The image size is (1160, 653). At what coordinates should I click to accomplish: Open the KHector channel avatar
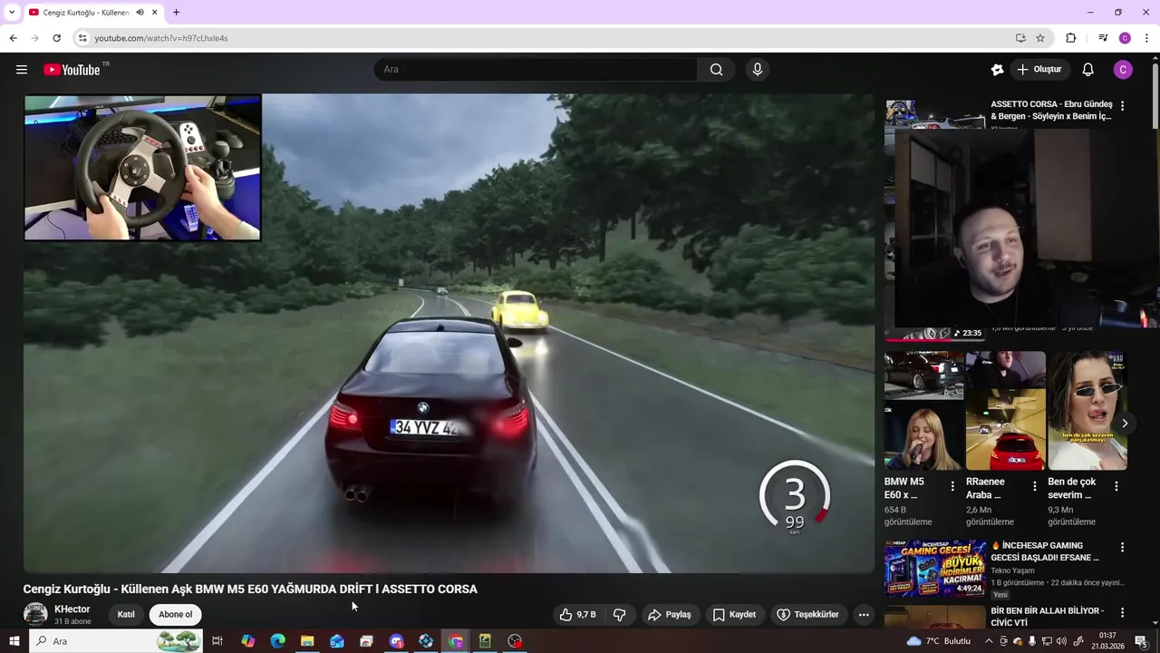35,615
